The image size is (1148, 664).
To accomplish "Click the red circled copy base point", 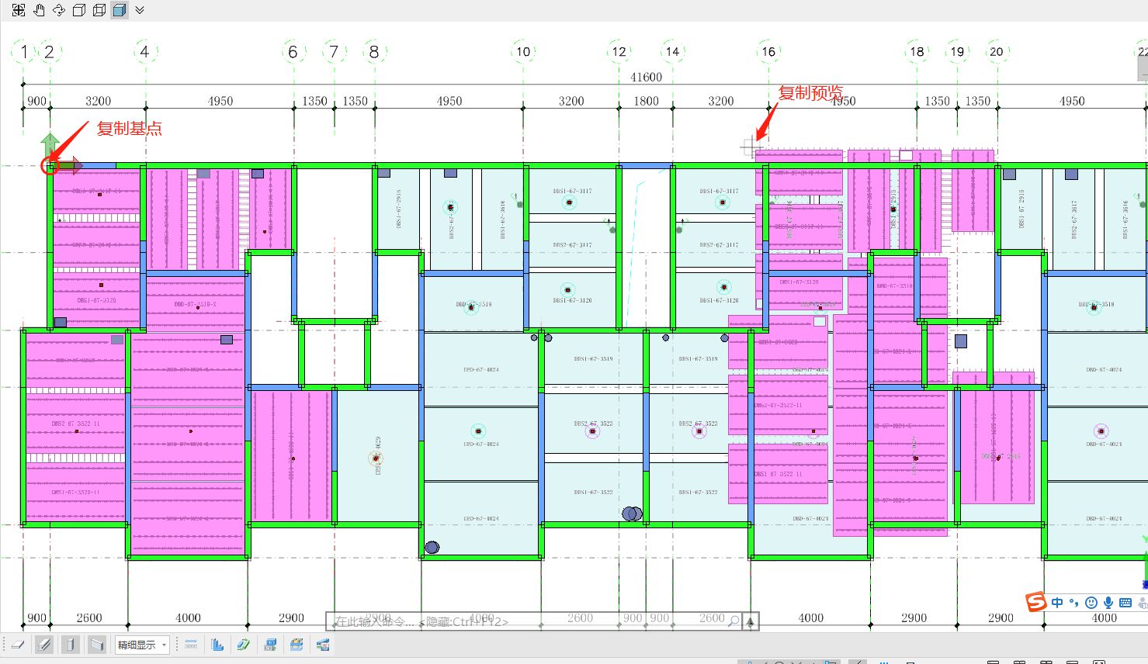I will (x=50, y=165).
